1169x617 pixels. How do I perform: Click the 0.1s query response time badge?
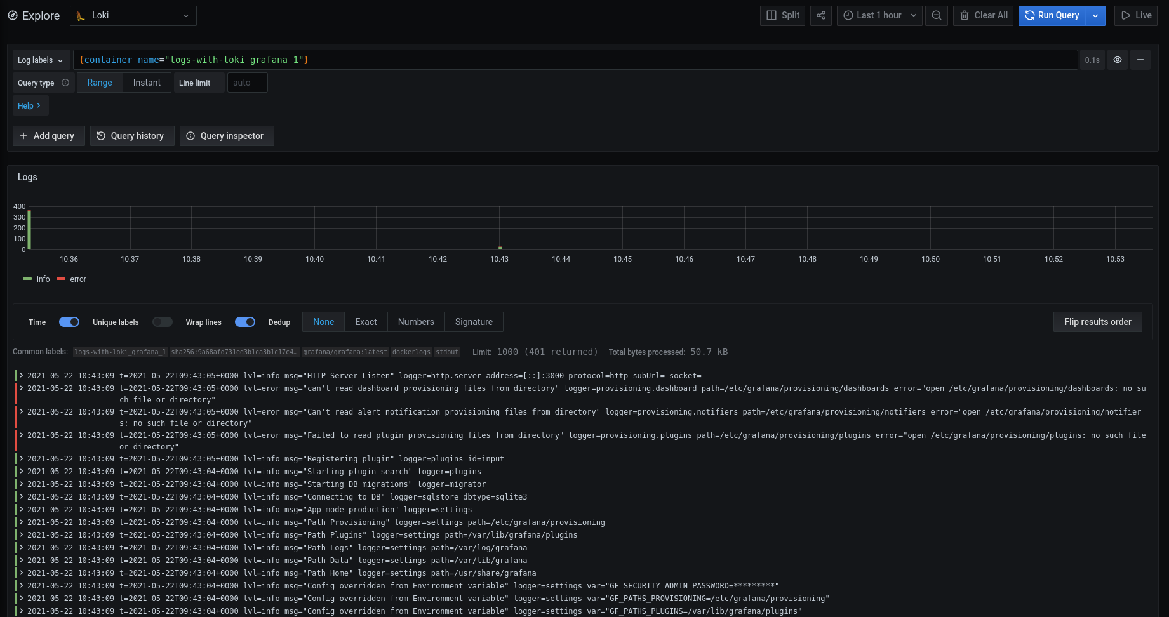pyautogui.click(x=1092, y=60)
